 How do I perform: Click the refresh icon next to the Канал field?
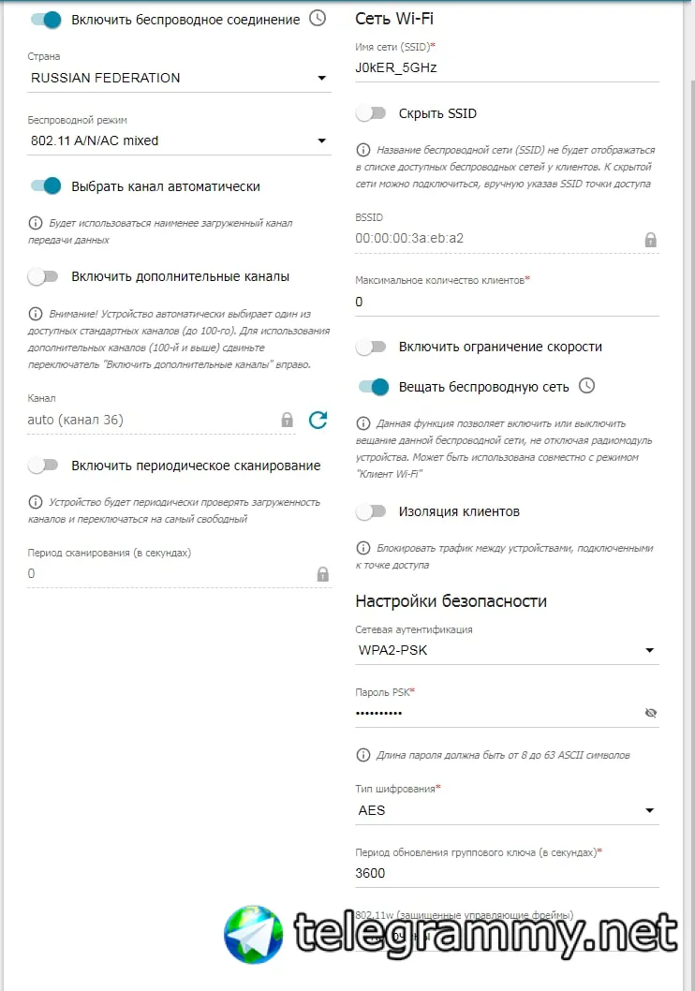point(318,420)
